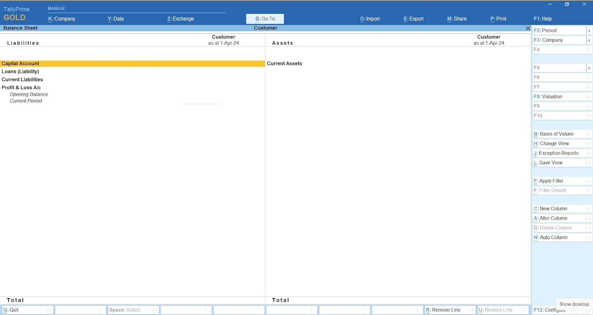
Task: Open the P: Print menu
Action: point(498,19)
